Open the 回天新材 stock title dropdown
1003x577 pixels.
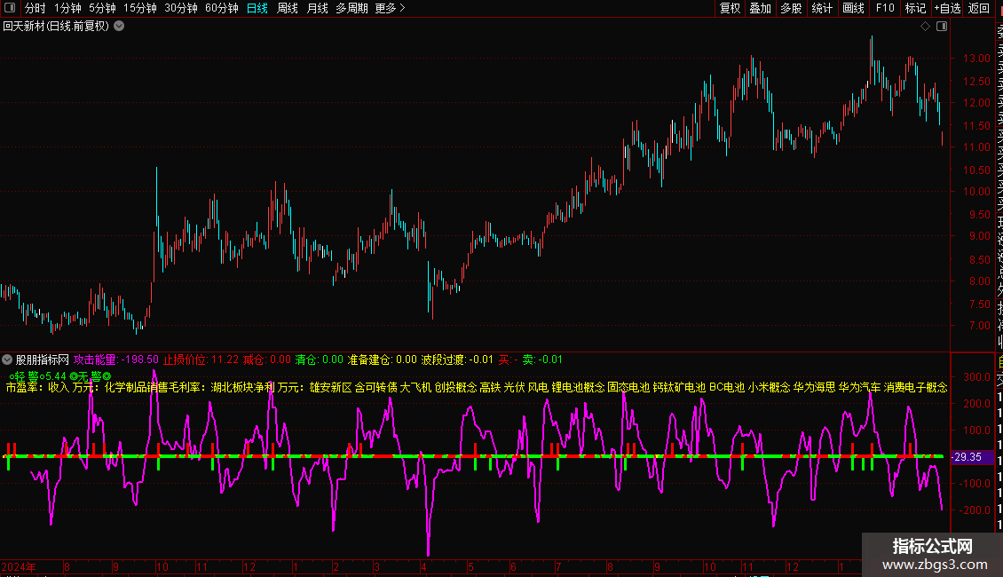tap(119, 27)
